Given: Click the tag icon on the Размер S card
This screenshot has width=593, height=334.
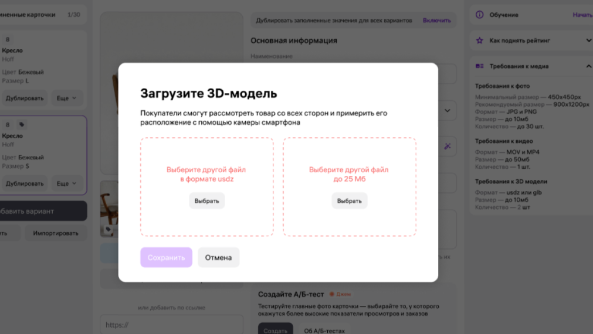Looking at the screenshot, I should tap(22, 125).
